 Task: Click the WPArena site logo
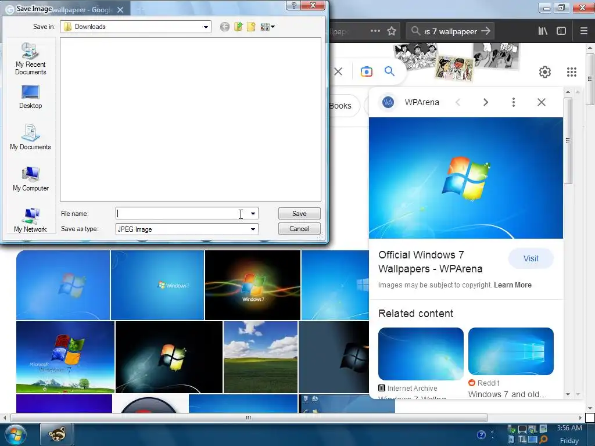tap(388, 102)
